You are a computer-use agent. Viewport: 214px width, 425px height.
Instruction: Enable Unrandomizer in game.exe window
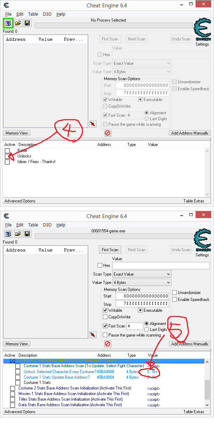point(175,293)
